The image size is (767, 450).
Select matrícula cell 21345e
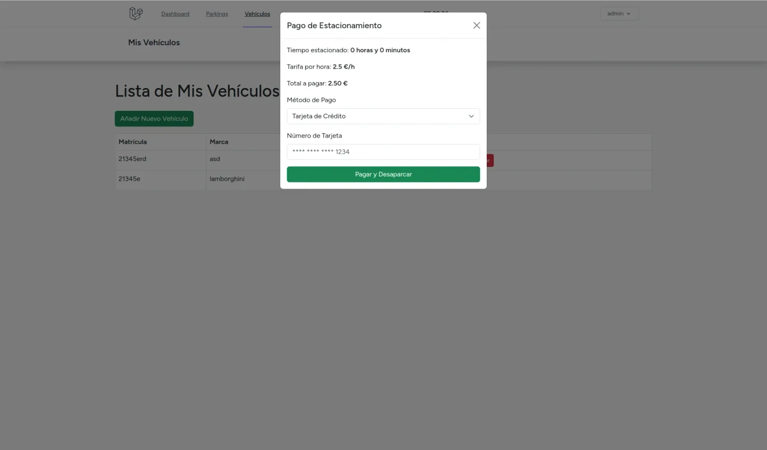pyautogui.click(x=161, y=179)
